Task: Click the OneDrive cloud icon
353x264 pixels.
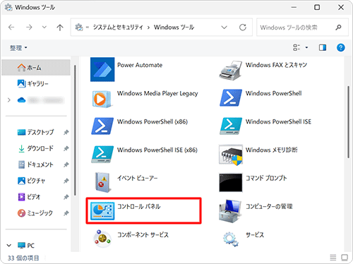Action: click(x=21, y=100)
